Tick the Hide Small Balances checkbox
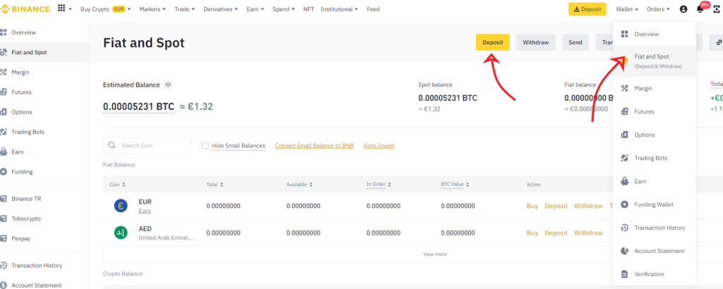Viewport: 723px width, 289px height. pyautogui.click(x=205, y=145)
